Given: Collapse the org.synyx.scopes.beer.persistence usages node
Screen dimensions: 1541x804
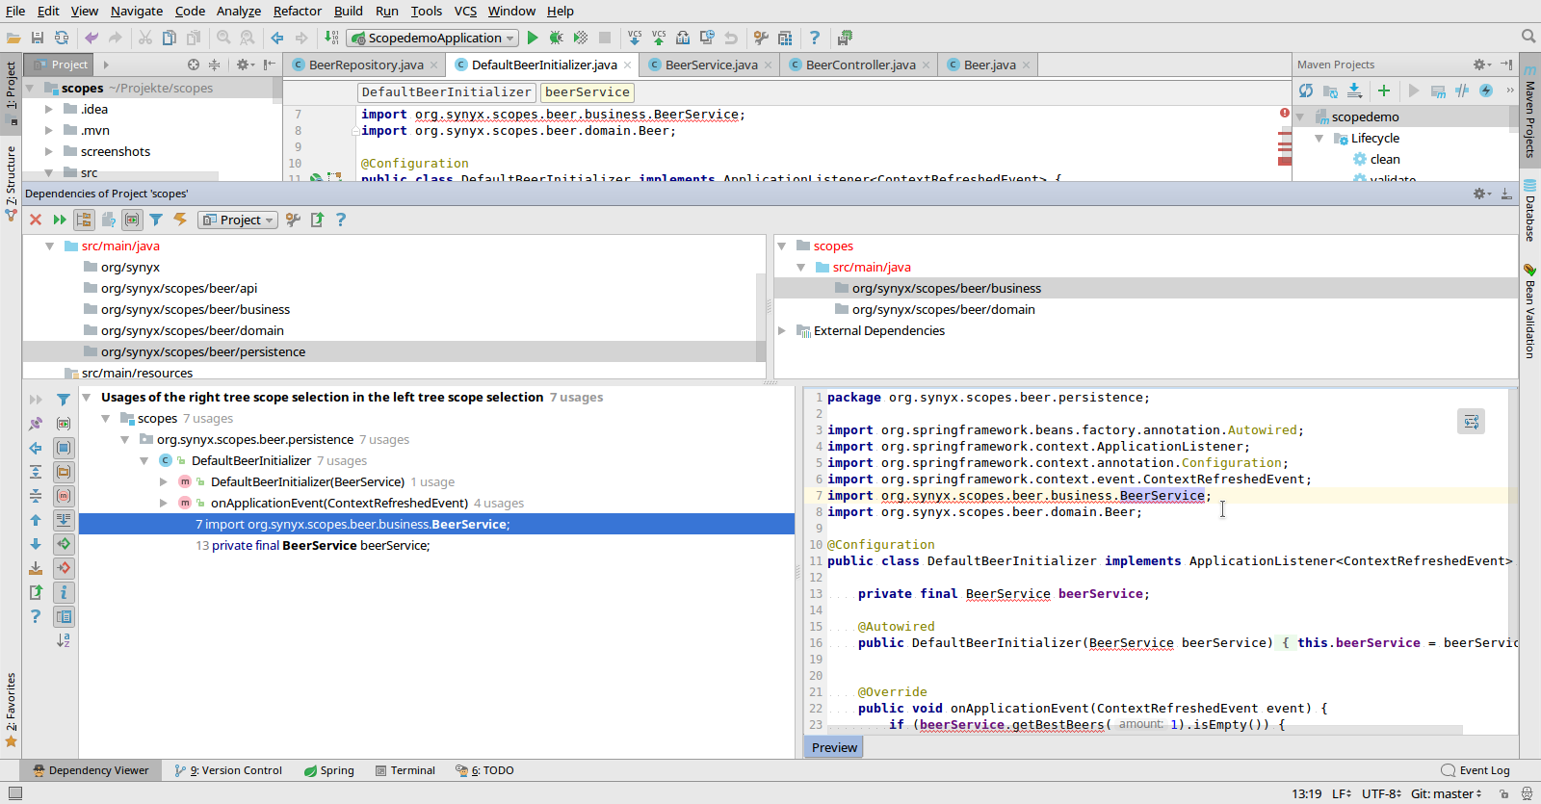Looking at the screenshot, I should (x=125, y=439).
